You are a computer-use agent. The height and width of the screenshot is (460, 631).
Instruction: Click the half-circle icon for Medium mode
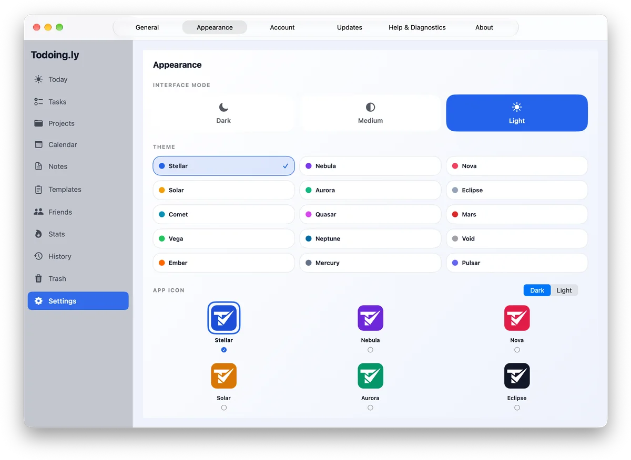click(370, 107)
